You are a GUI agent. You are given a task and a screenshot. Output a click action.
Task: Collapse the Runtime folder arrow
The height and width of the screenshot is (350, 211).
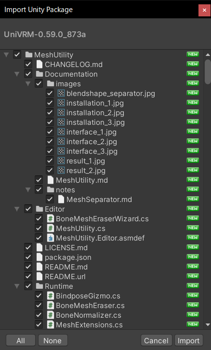pos(17,286)
